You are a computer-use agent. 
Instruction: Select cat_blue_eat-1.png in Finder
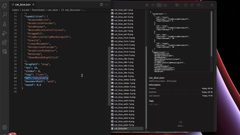point(123,10)
